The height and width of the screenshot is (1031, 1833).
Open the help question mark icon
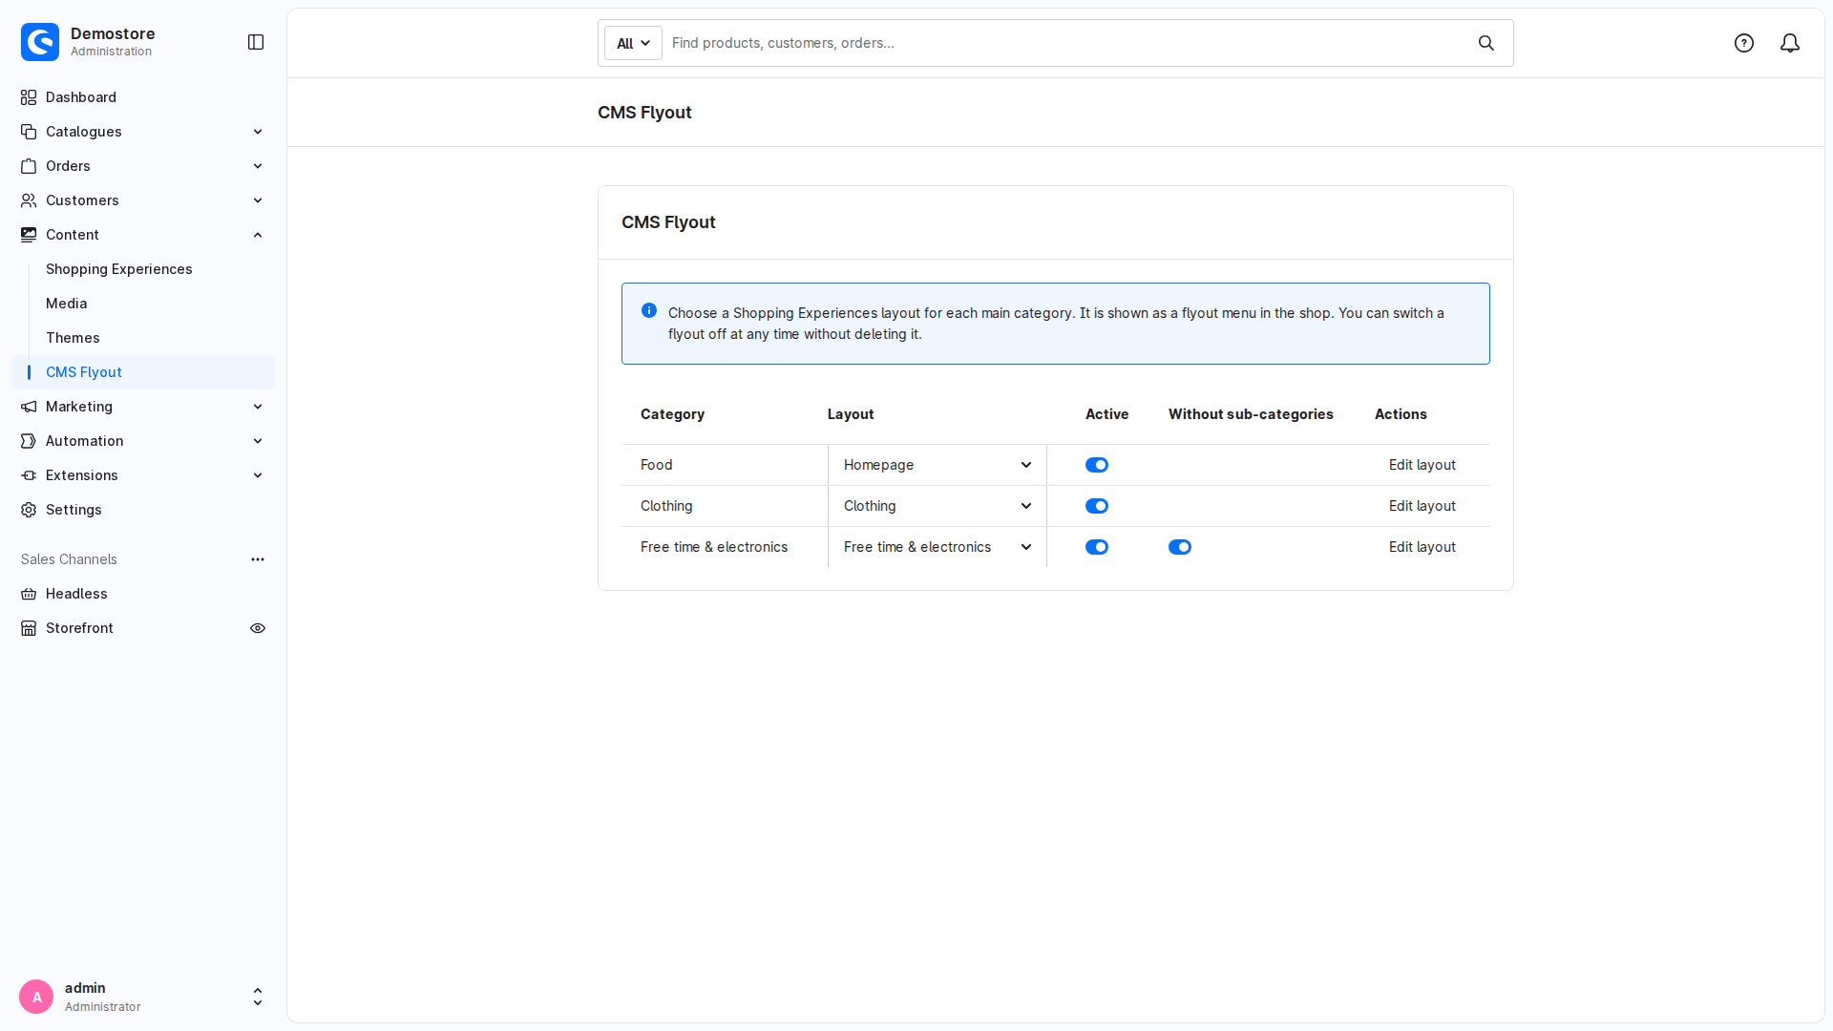1744,43
